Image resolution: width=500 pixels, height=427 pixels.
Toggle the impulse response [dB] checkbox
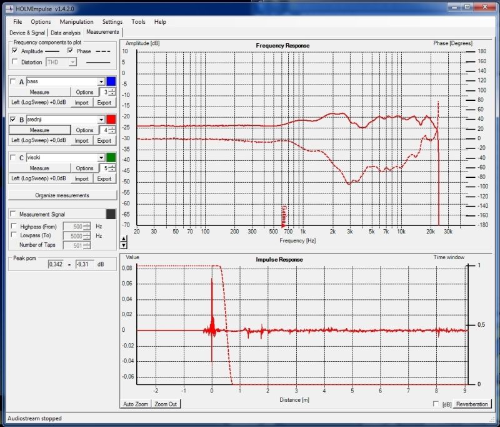(x=436, y=404)
